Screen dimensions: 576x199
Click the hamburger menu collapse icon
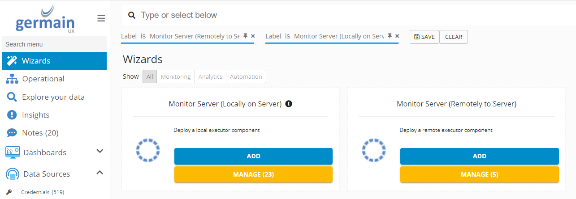point(101,18)
